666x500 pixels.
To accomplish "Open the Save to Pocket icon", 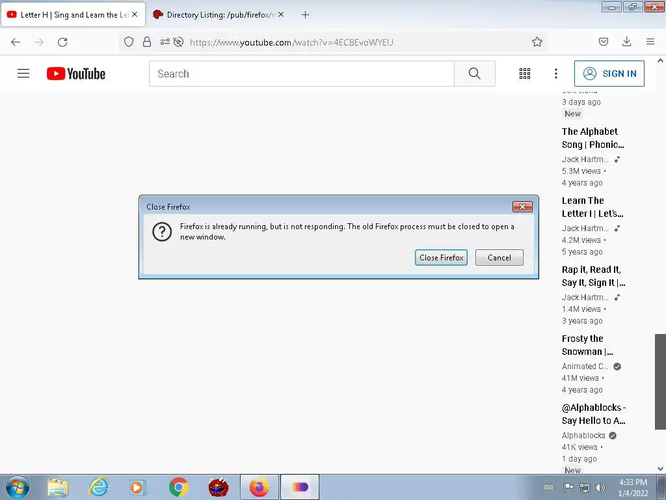I will pyautogui.click(x=603, y=42).
